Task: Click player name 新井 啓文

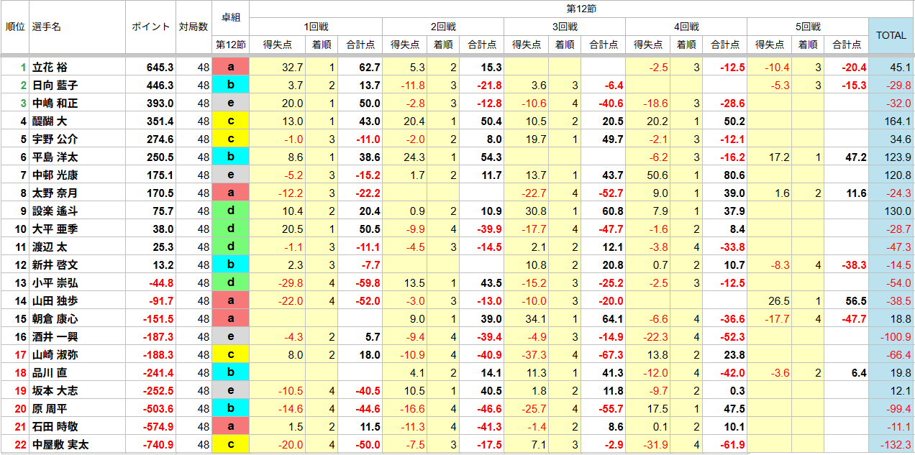Action: [55, 265]
